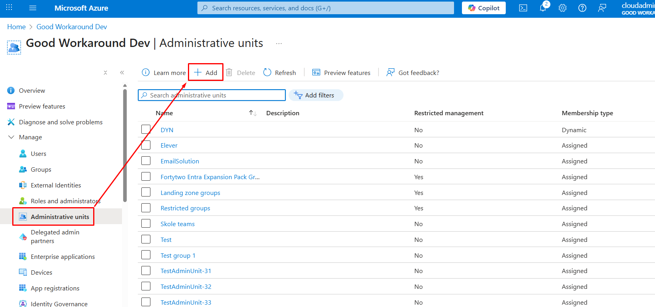
Task: Open the Azure portal hamburger menu
Action: click(33, 8)
